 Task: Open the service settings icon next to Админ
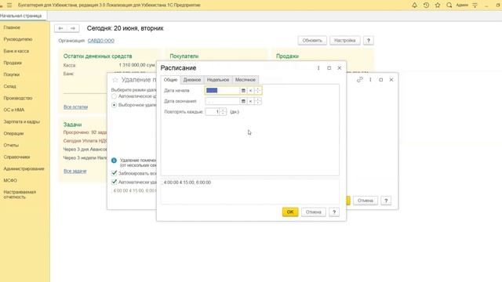point(475,5)
